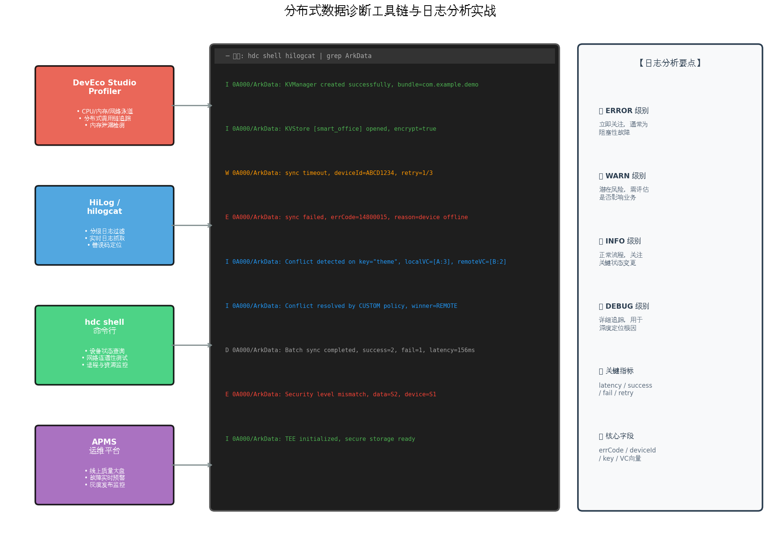Click the '关键指标' heading
Image resolution: width=780 pixels, height=554 pixels.
(616, 371)
